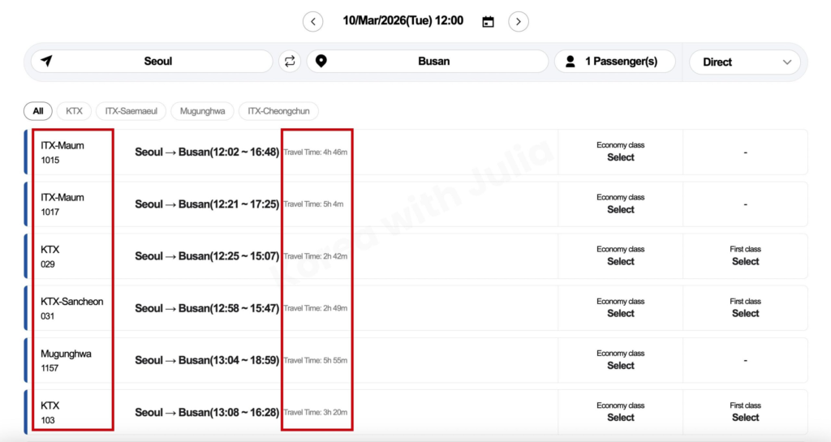This screenshot has width=831, height=442.
Task: Open the Direct trip type dropdown
Action: click(745, 62)
